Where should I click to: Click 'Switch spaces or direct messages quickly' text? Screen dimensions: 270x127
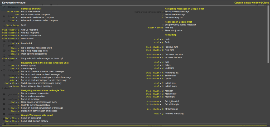point(41,83)
